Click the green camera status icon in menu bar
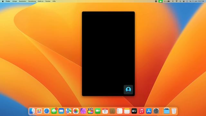This screenshot has height=116, width=206. tap(161, 1)
